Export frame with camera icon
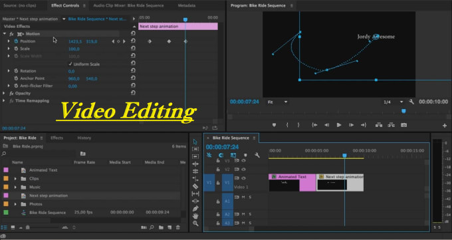This screenshot has width=452, height=240. click(404, 125)
